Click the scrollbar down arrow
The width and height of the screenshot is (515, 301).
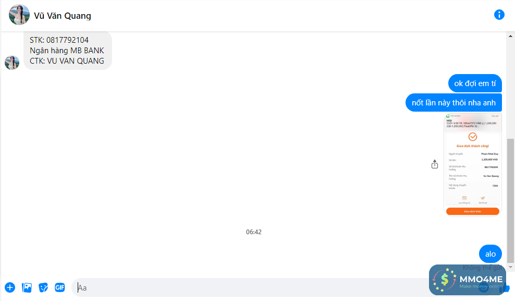coord(510,267)
